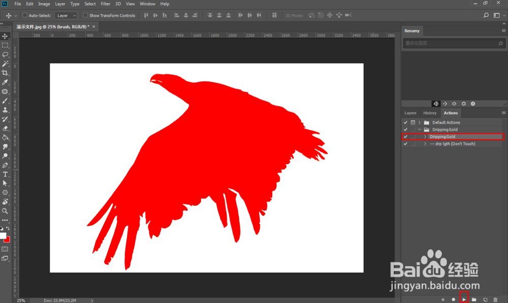Select the Eyedropper tool
The image size is (508, 303).
pyautogui.click(x=5, y=82)
